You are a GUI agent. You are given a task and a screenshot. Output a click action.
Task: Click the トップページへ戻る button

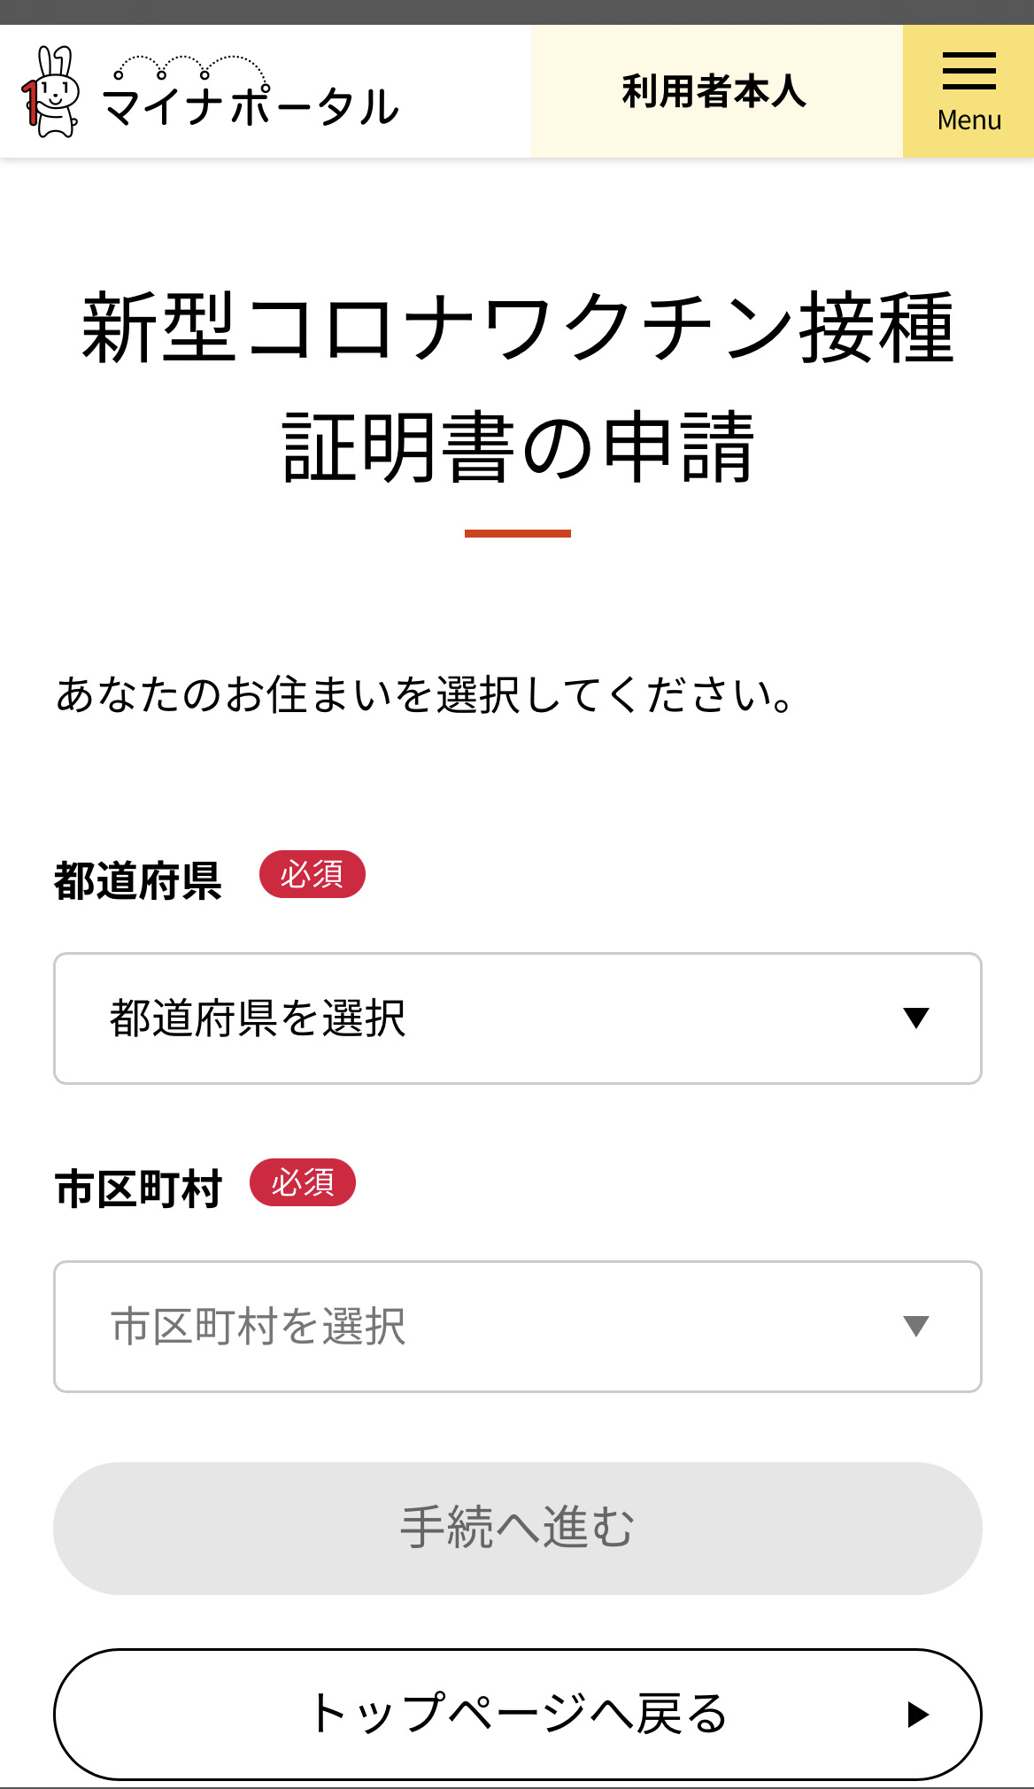(517, 1715)
